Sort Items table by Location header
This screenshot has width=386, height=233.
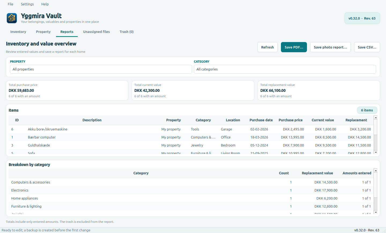point(233,120)
